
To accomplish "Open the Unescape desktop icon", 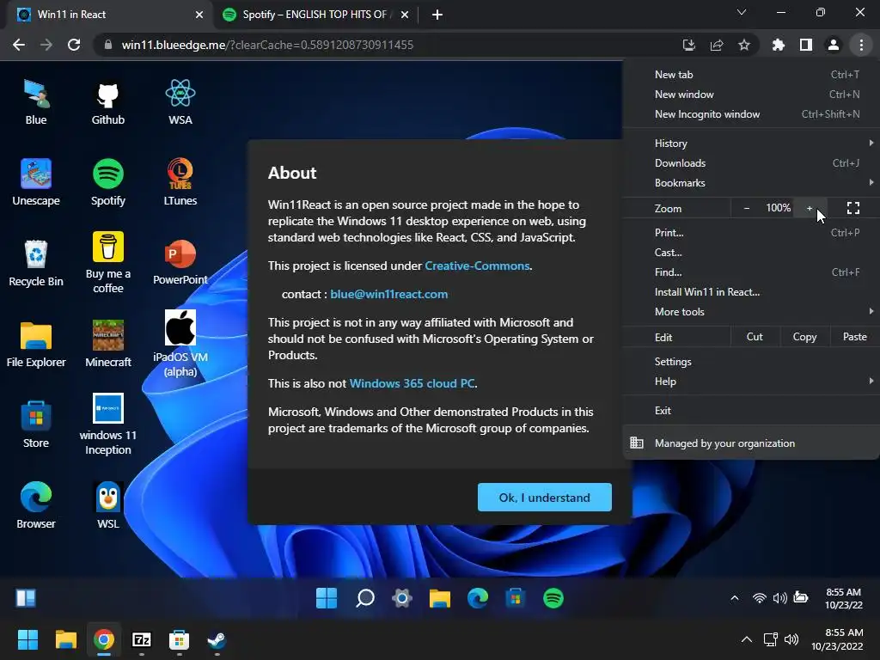I will pos(36,183).
